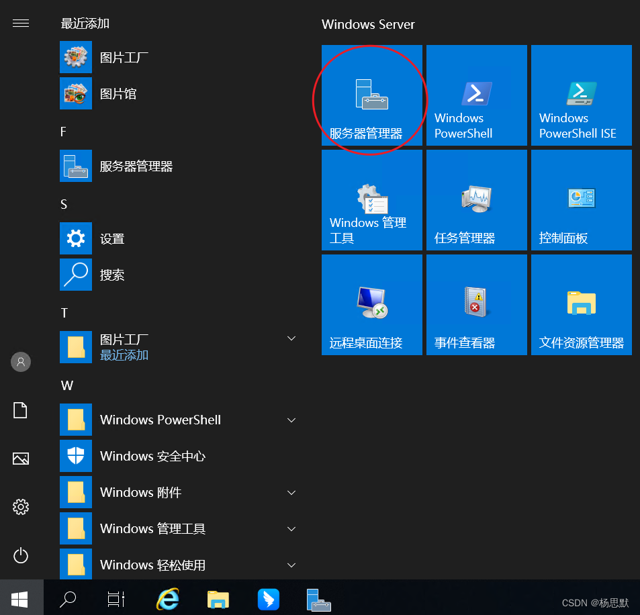Open the 远程桌面连接 tile

[372, 305]
